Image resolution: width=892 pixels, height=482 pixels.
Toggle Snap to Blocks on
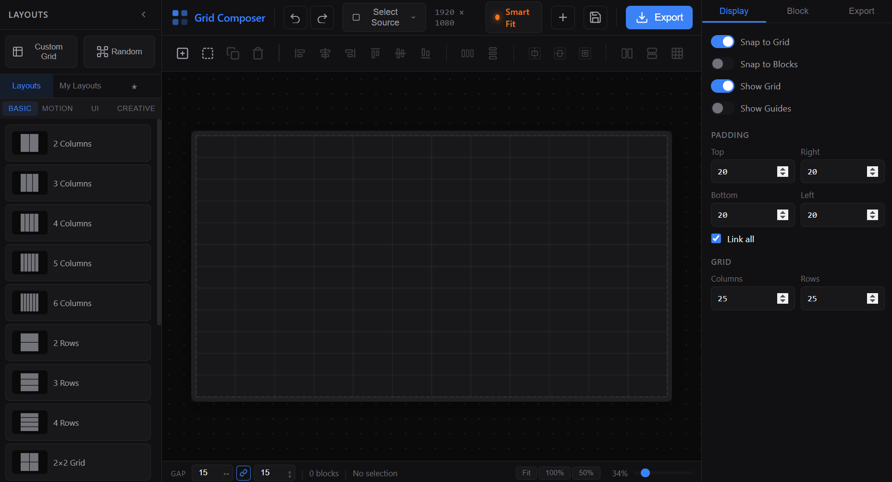click(x=722, y=63)
